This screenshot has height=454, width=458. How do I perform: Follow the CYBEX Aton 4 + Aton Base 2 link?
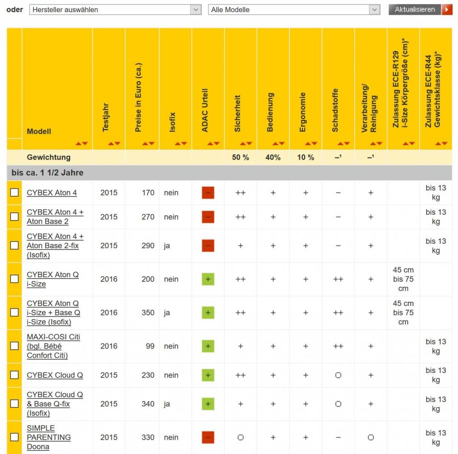coord(55,217)
